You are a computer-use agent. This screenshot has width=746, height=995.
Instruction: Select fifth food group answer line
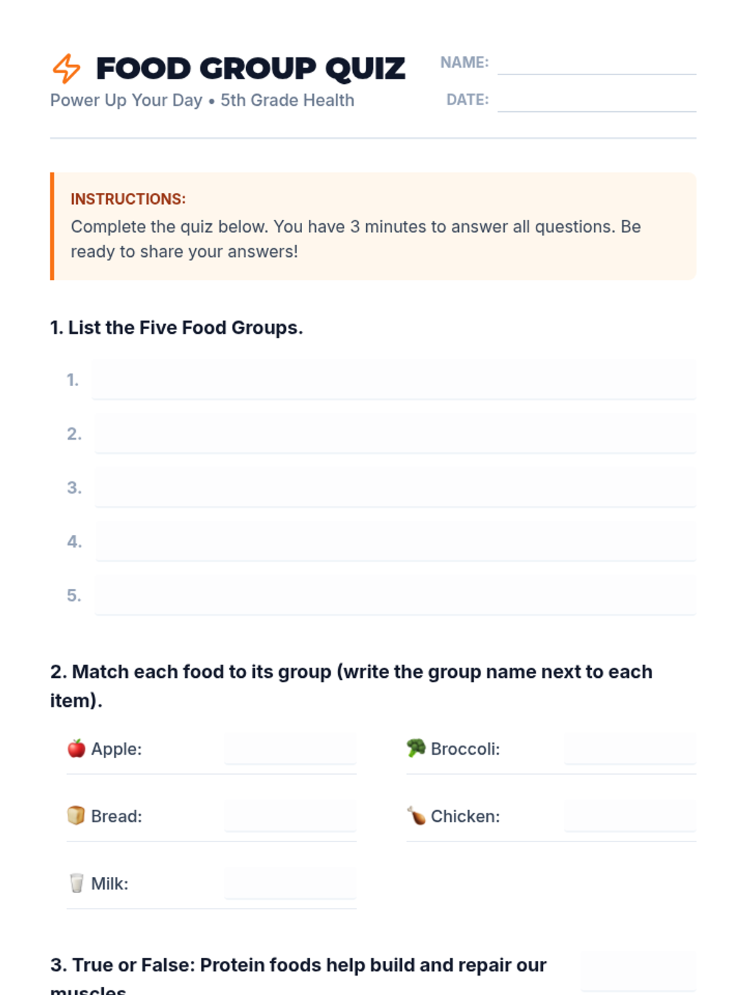click(x=395, y=595)
